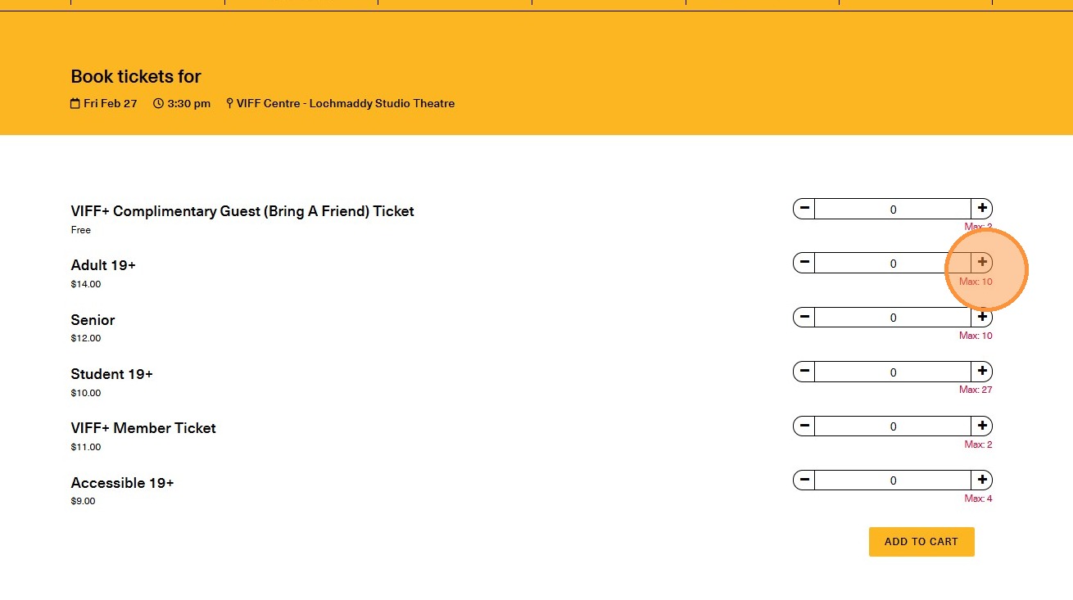Click the VIFF Centre location pin icon

pos(229,104)
